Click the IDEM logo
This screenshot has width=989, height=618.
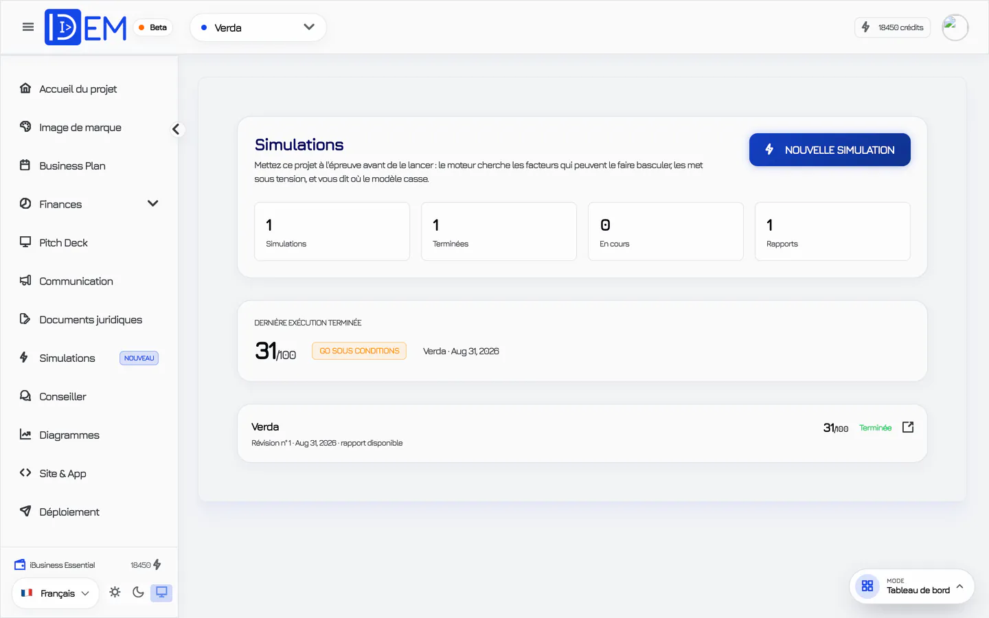pos(86,27)
